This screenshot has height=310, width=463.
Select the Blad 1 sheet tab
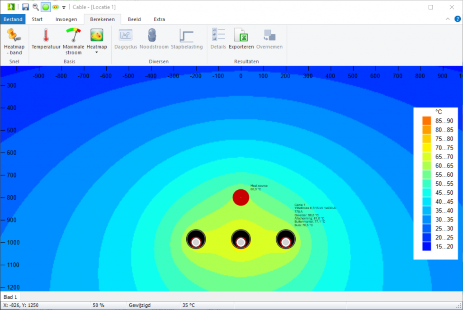[x=10, y=297]
